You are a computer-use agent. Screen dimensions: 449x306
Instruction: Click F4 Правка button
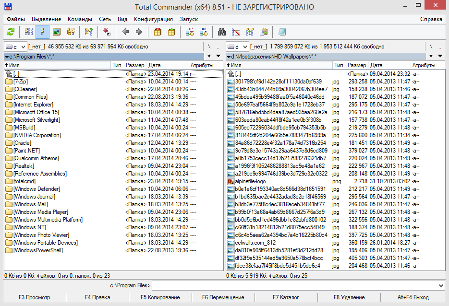(97, 297)
